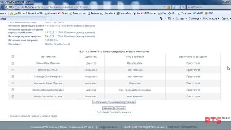
Task: Click the Директор position cell for Иванов
Action: point(91,63)
